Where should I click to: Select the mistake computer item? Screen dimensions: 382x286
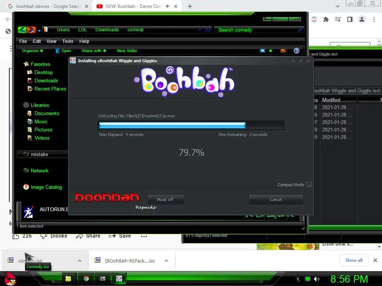click(x=43, y=154)
